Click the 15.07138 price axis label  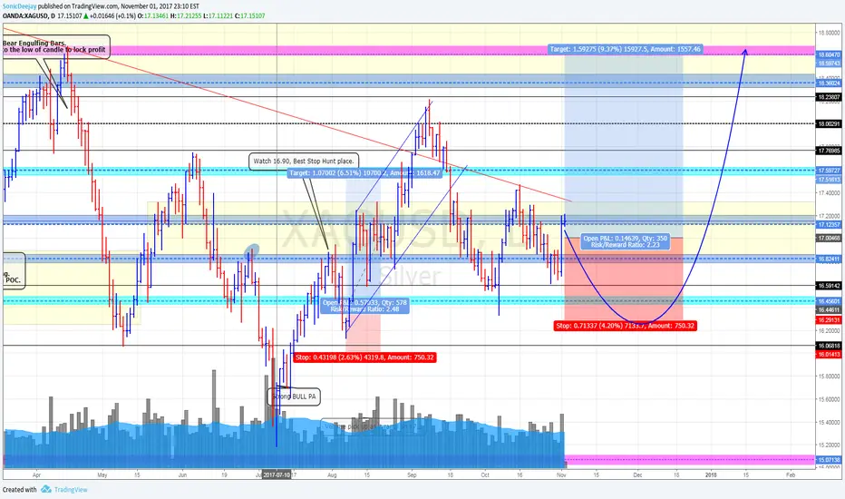coord(829,460)
